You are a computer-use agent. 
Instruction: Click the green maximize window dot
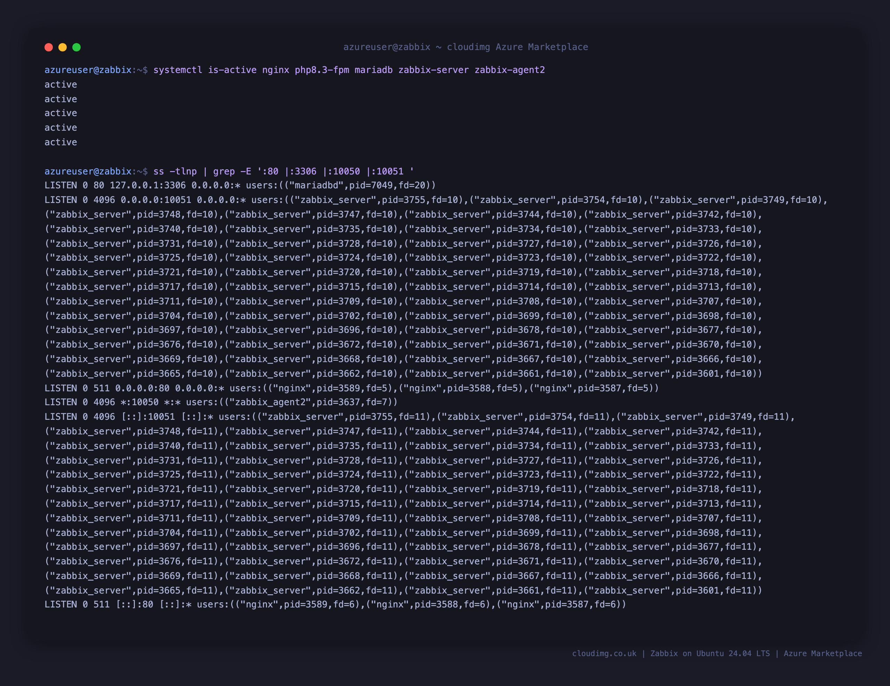pos(76,47)
